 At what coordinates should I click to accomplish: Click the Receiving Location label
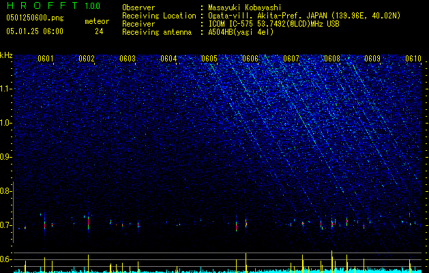pyautogui.click(x=159, y=16)
